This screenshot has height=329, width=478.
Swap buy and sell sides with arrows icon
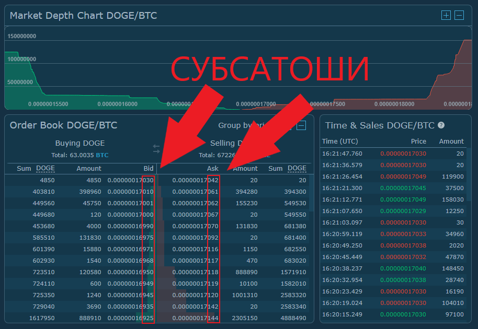(x=156, y=149)
